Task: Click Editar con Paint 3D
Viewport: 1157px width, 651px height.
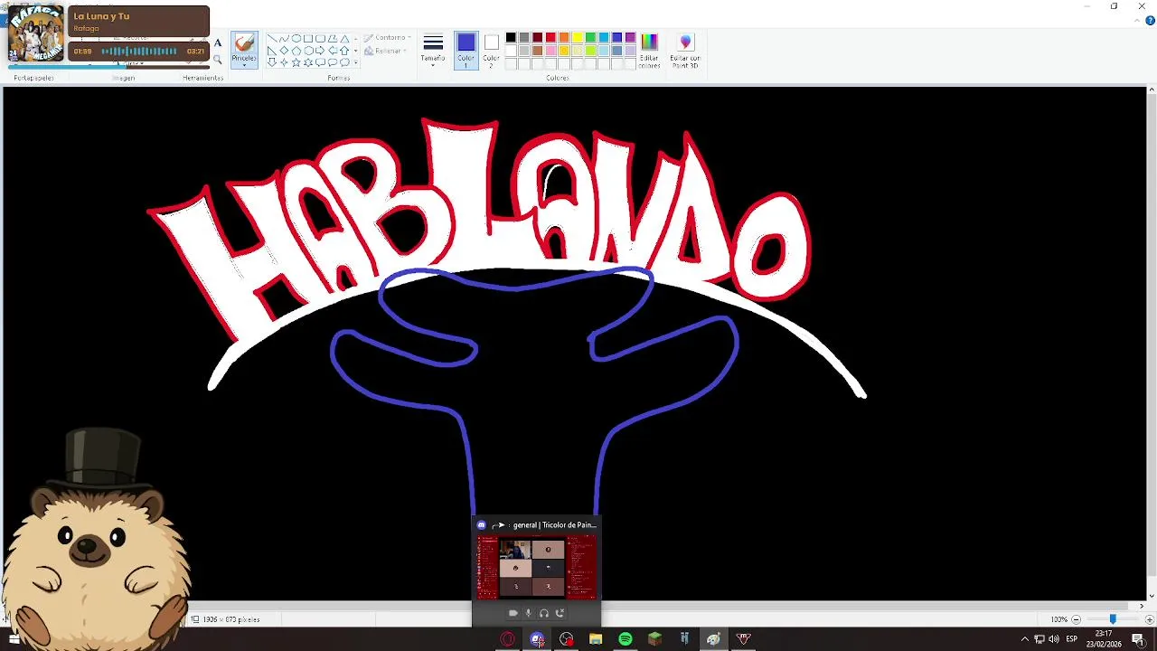Action: [685, 51]
